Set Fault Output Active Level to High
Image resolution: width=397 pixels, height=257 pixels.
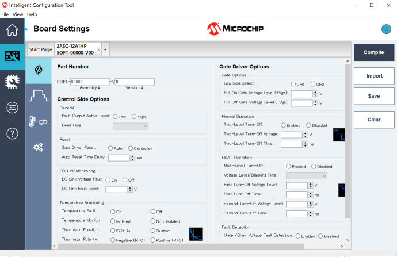135,117
